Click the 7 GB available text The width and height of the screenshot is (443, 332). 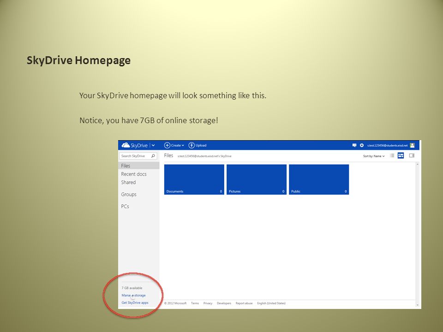click(132, 288)
